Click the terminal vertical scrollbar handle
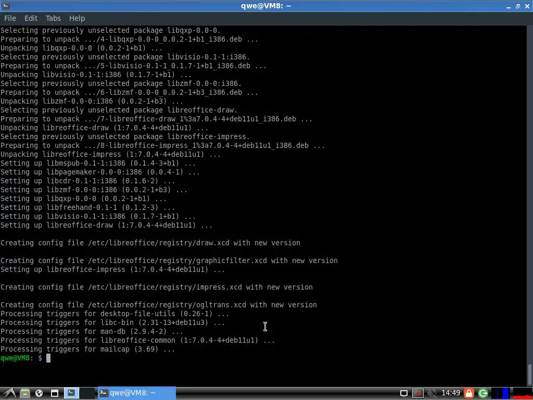Viewport: 533px width, 400px height. tap(529, 373)
